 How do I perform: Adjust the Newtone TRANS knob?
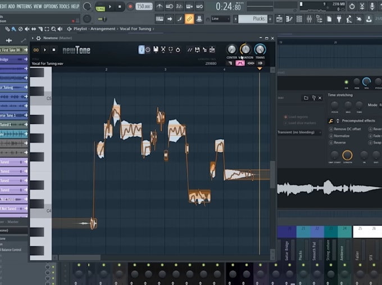[x=260, y=49]
